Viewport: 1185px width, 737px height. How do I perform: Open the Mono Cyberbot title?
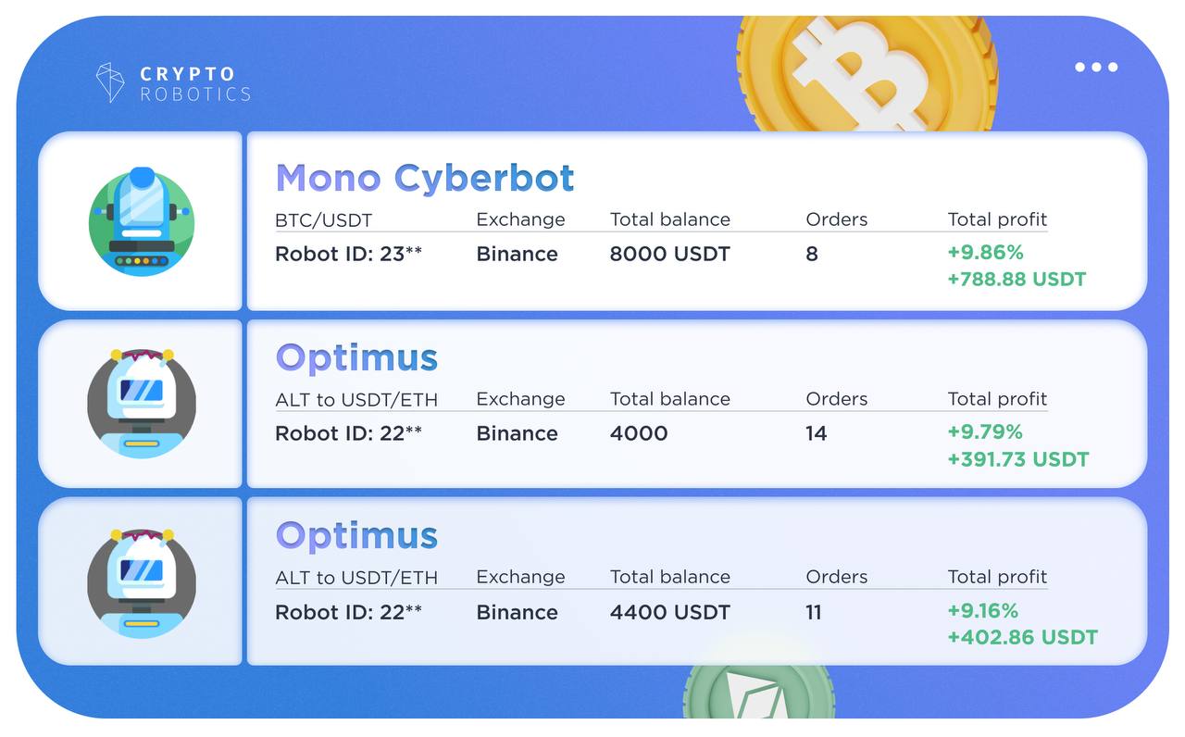pos(425,177)
